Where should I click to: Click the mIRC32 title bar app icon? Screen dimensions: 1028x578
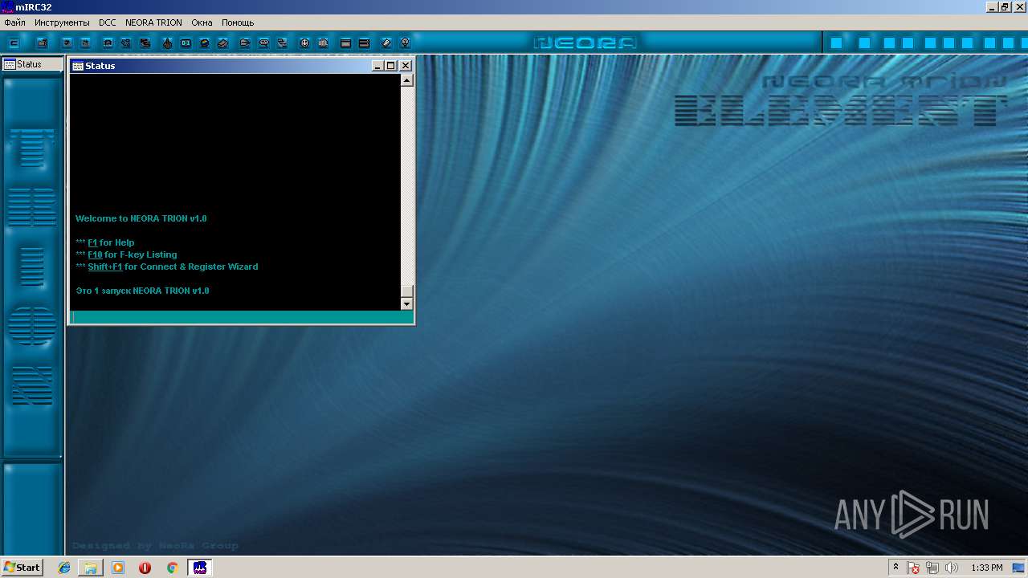[x=7, y=7]
